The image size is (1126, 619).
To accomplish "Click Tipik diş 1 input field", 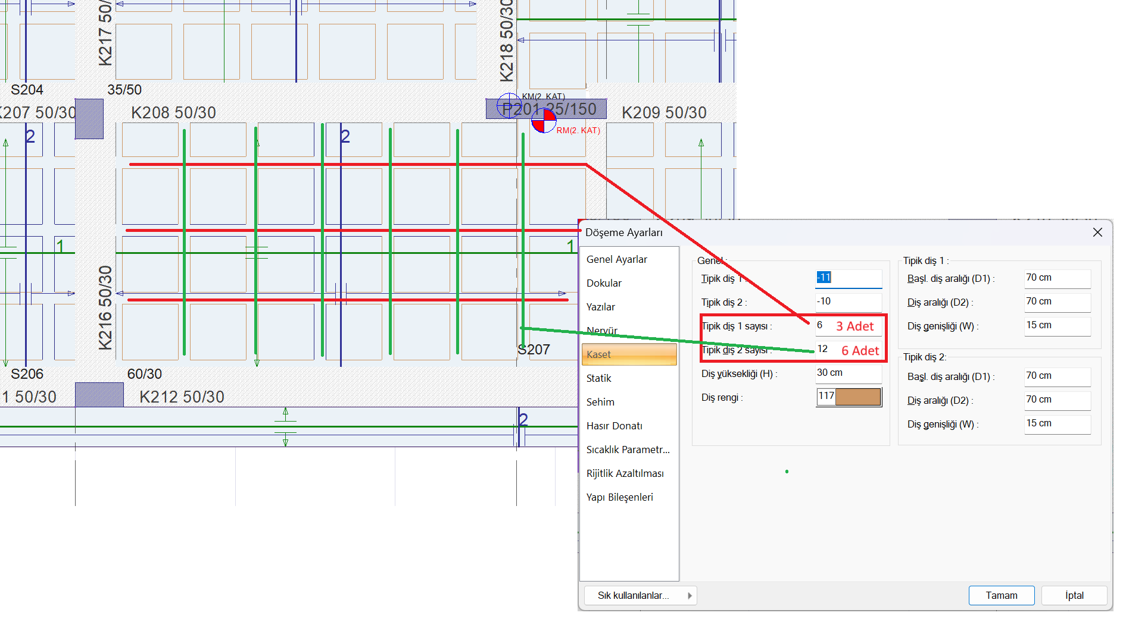I will [x=848, y=278].
